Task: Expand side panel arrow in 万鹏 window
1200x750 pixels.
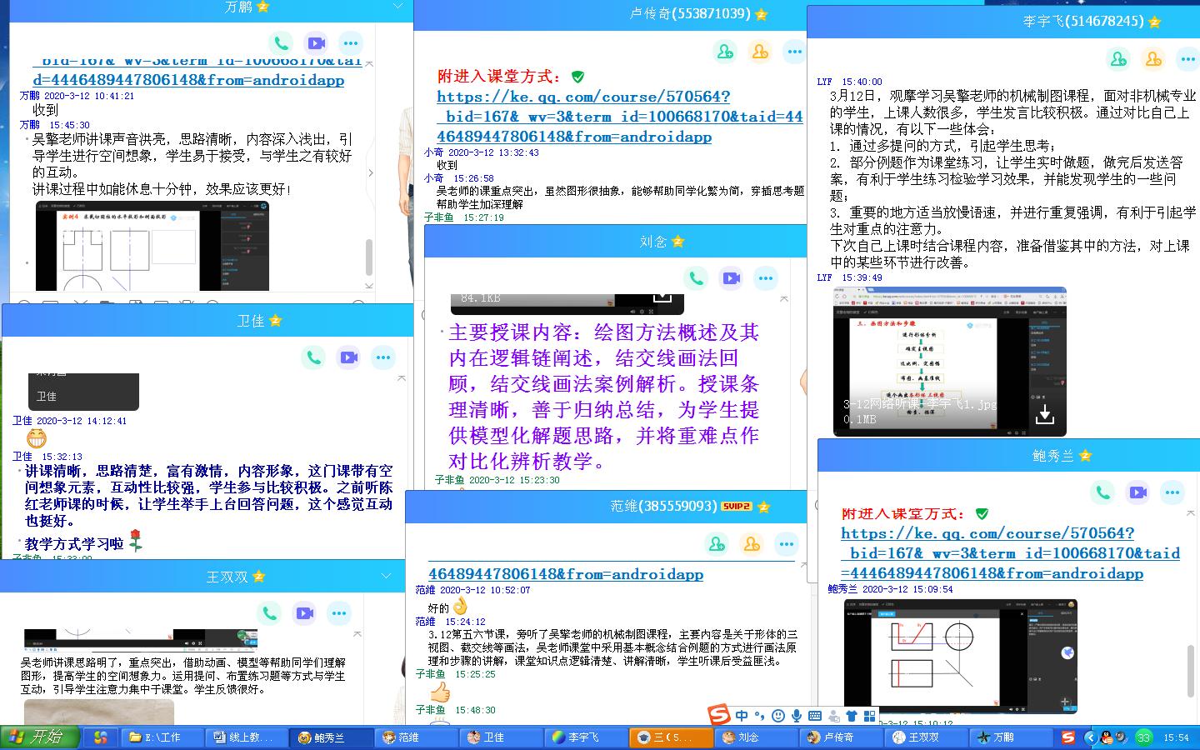Action: click(x=369, y=172)
